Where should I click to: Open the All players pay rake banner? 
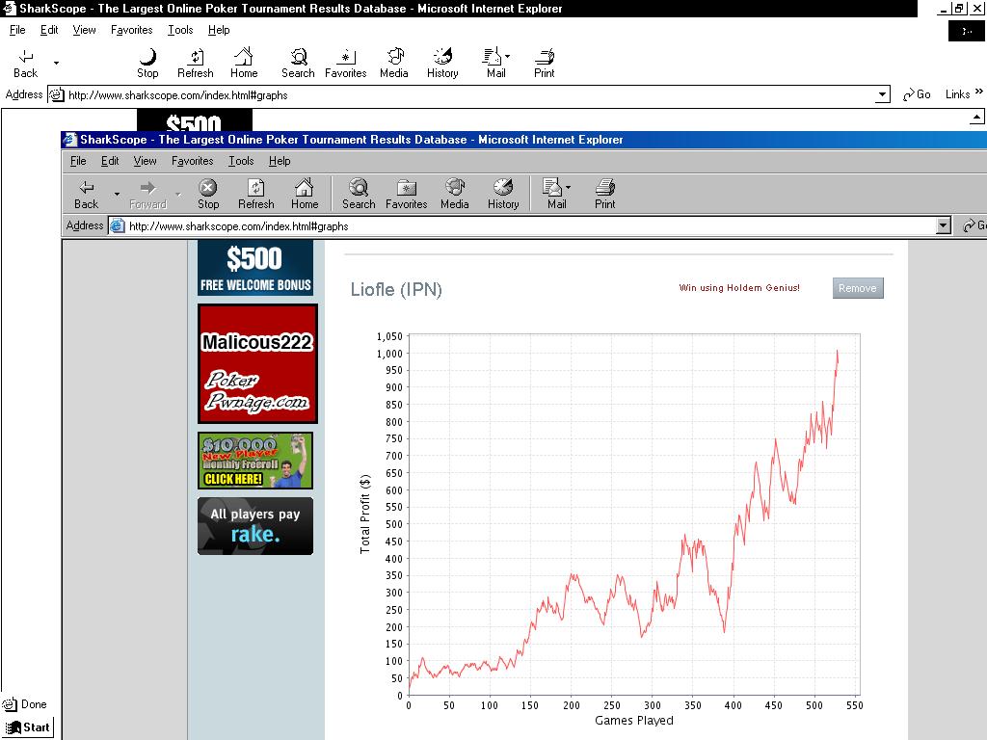pos(254,526)
